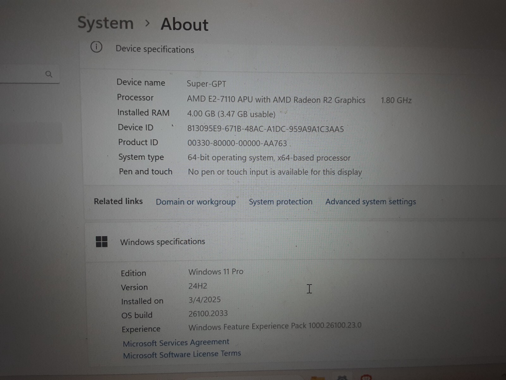The height and width of the screenshot is (380, 506).
Task: Click the Installed RAM label
Action: pyautogui.click(x=143, y=112)
